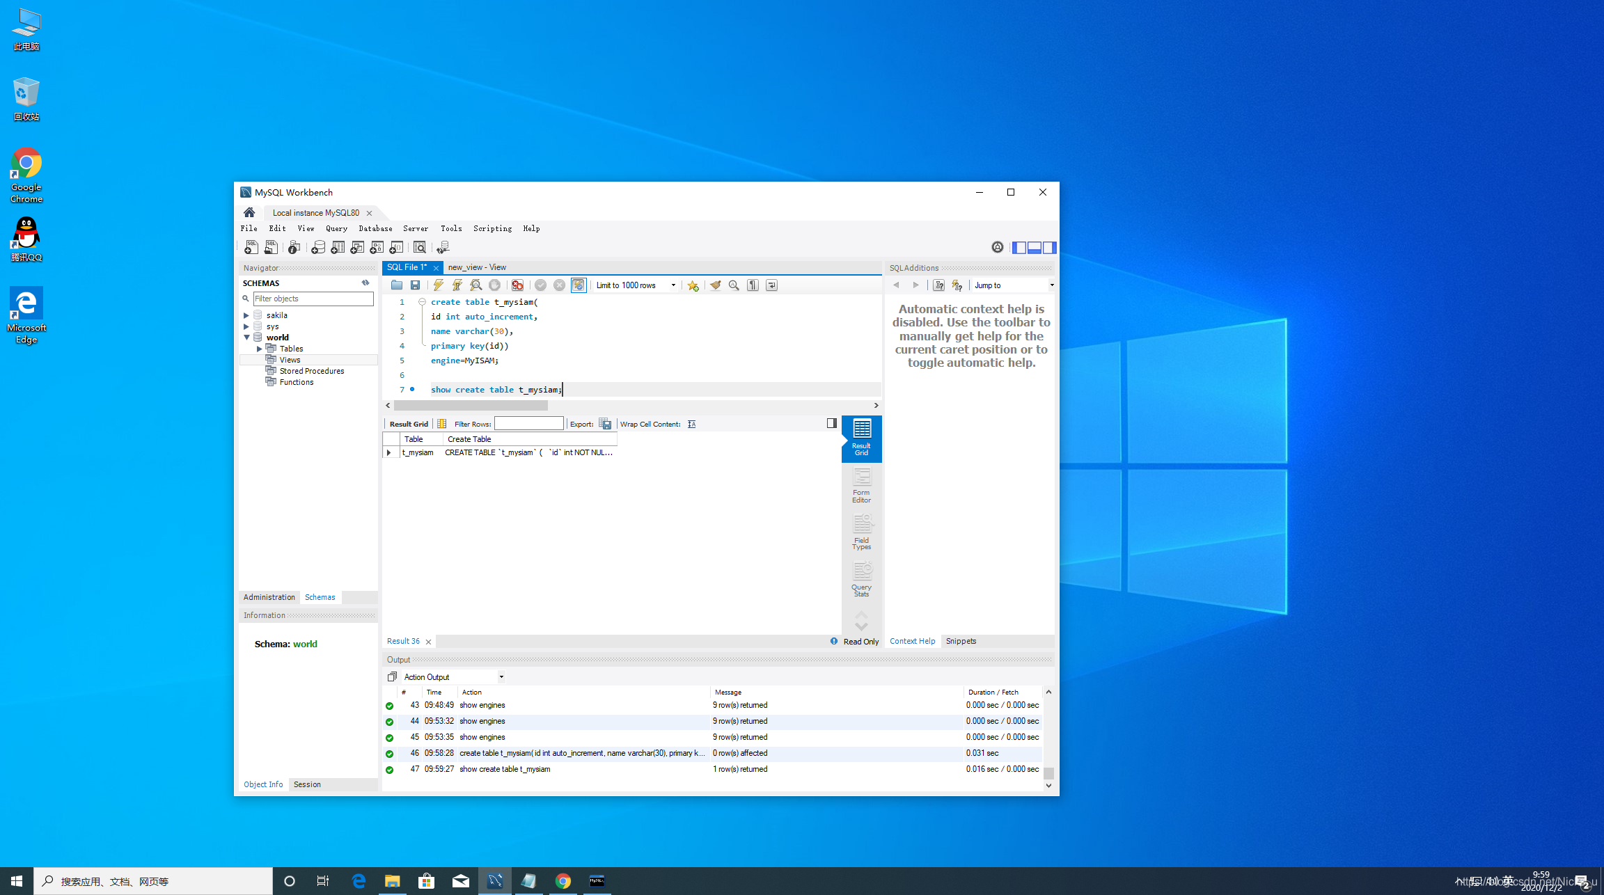The height and width of the screenshot is (895, 1604).
Task: Click the Beautify query broom icon
Action: (715, 285)
